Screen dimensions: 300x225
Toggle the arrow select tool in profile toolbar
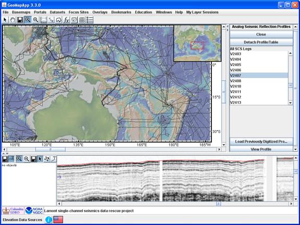(40, 159)
